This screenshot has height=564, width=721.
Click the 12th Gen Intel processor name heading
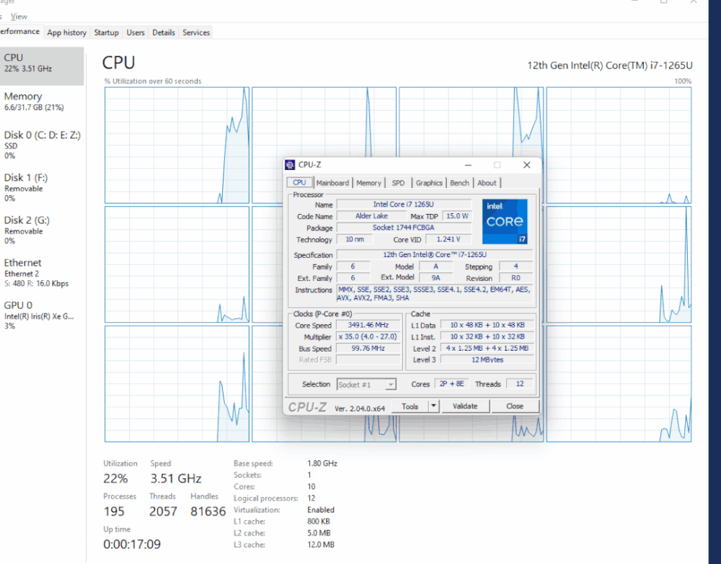pos(610,66)
